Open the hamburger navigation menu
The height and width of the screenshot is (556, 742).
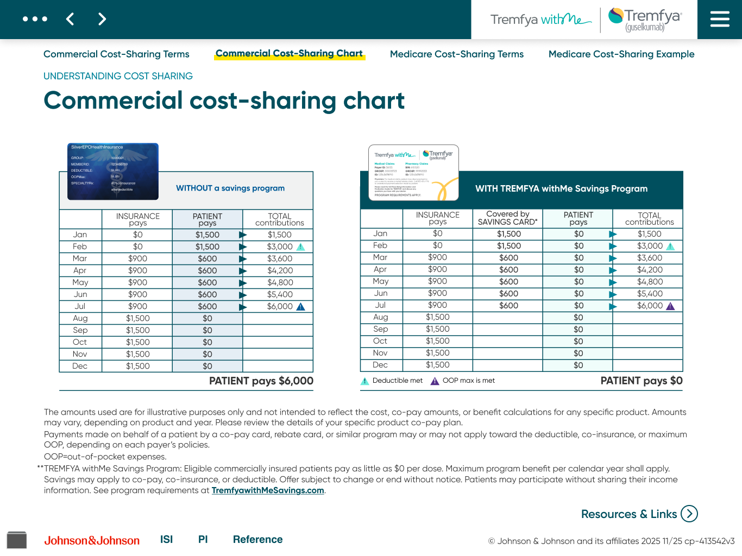click(x=720, y=19)
